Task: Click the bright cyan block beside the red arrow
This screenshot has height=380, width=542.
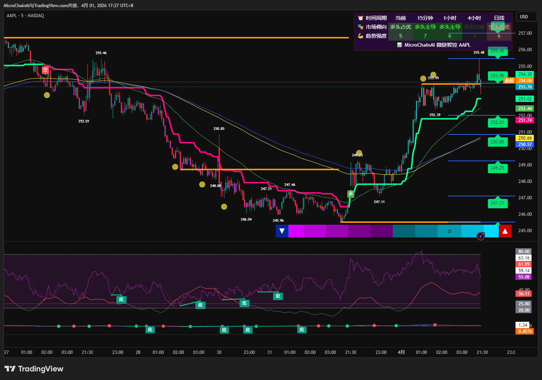Action: 491,231
